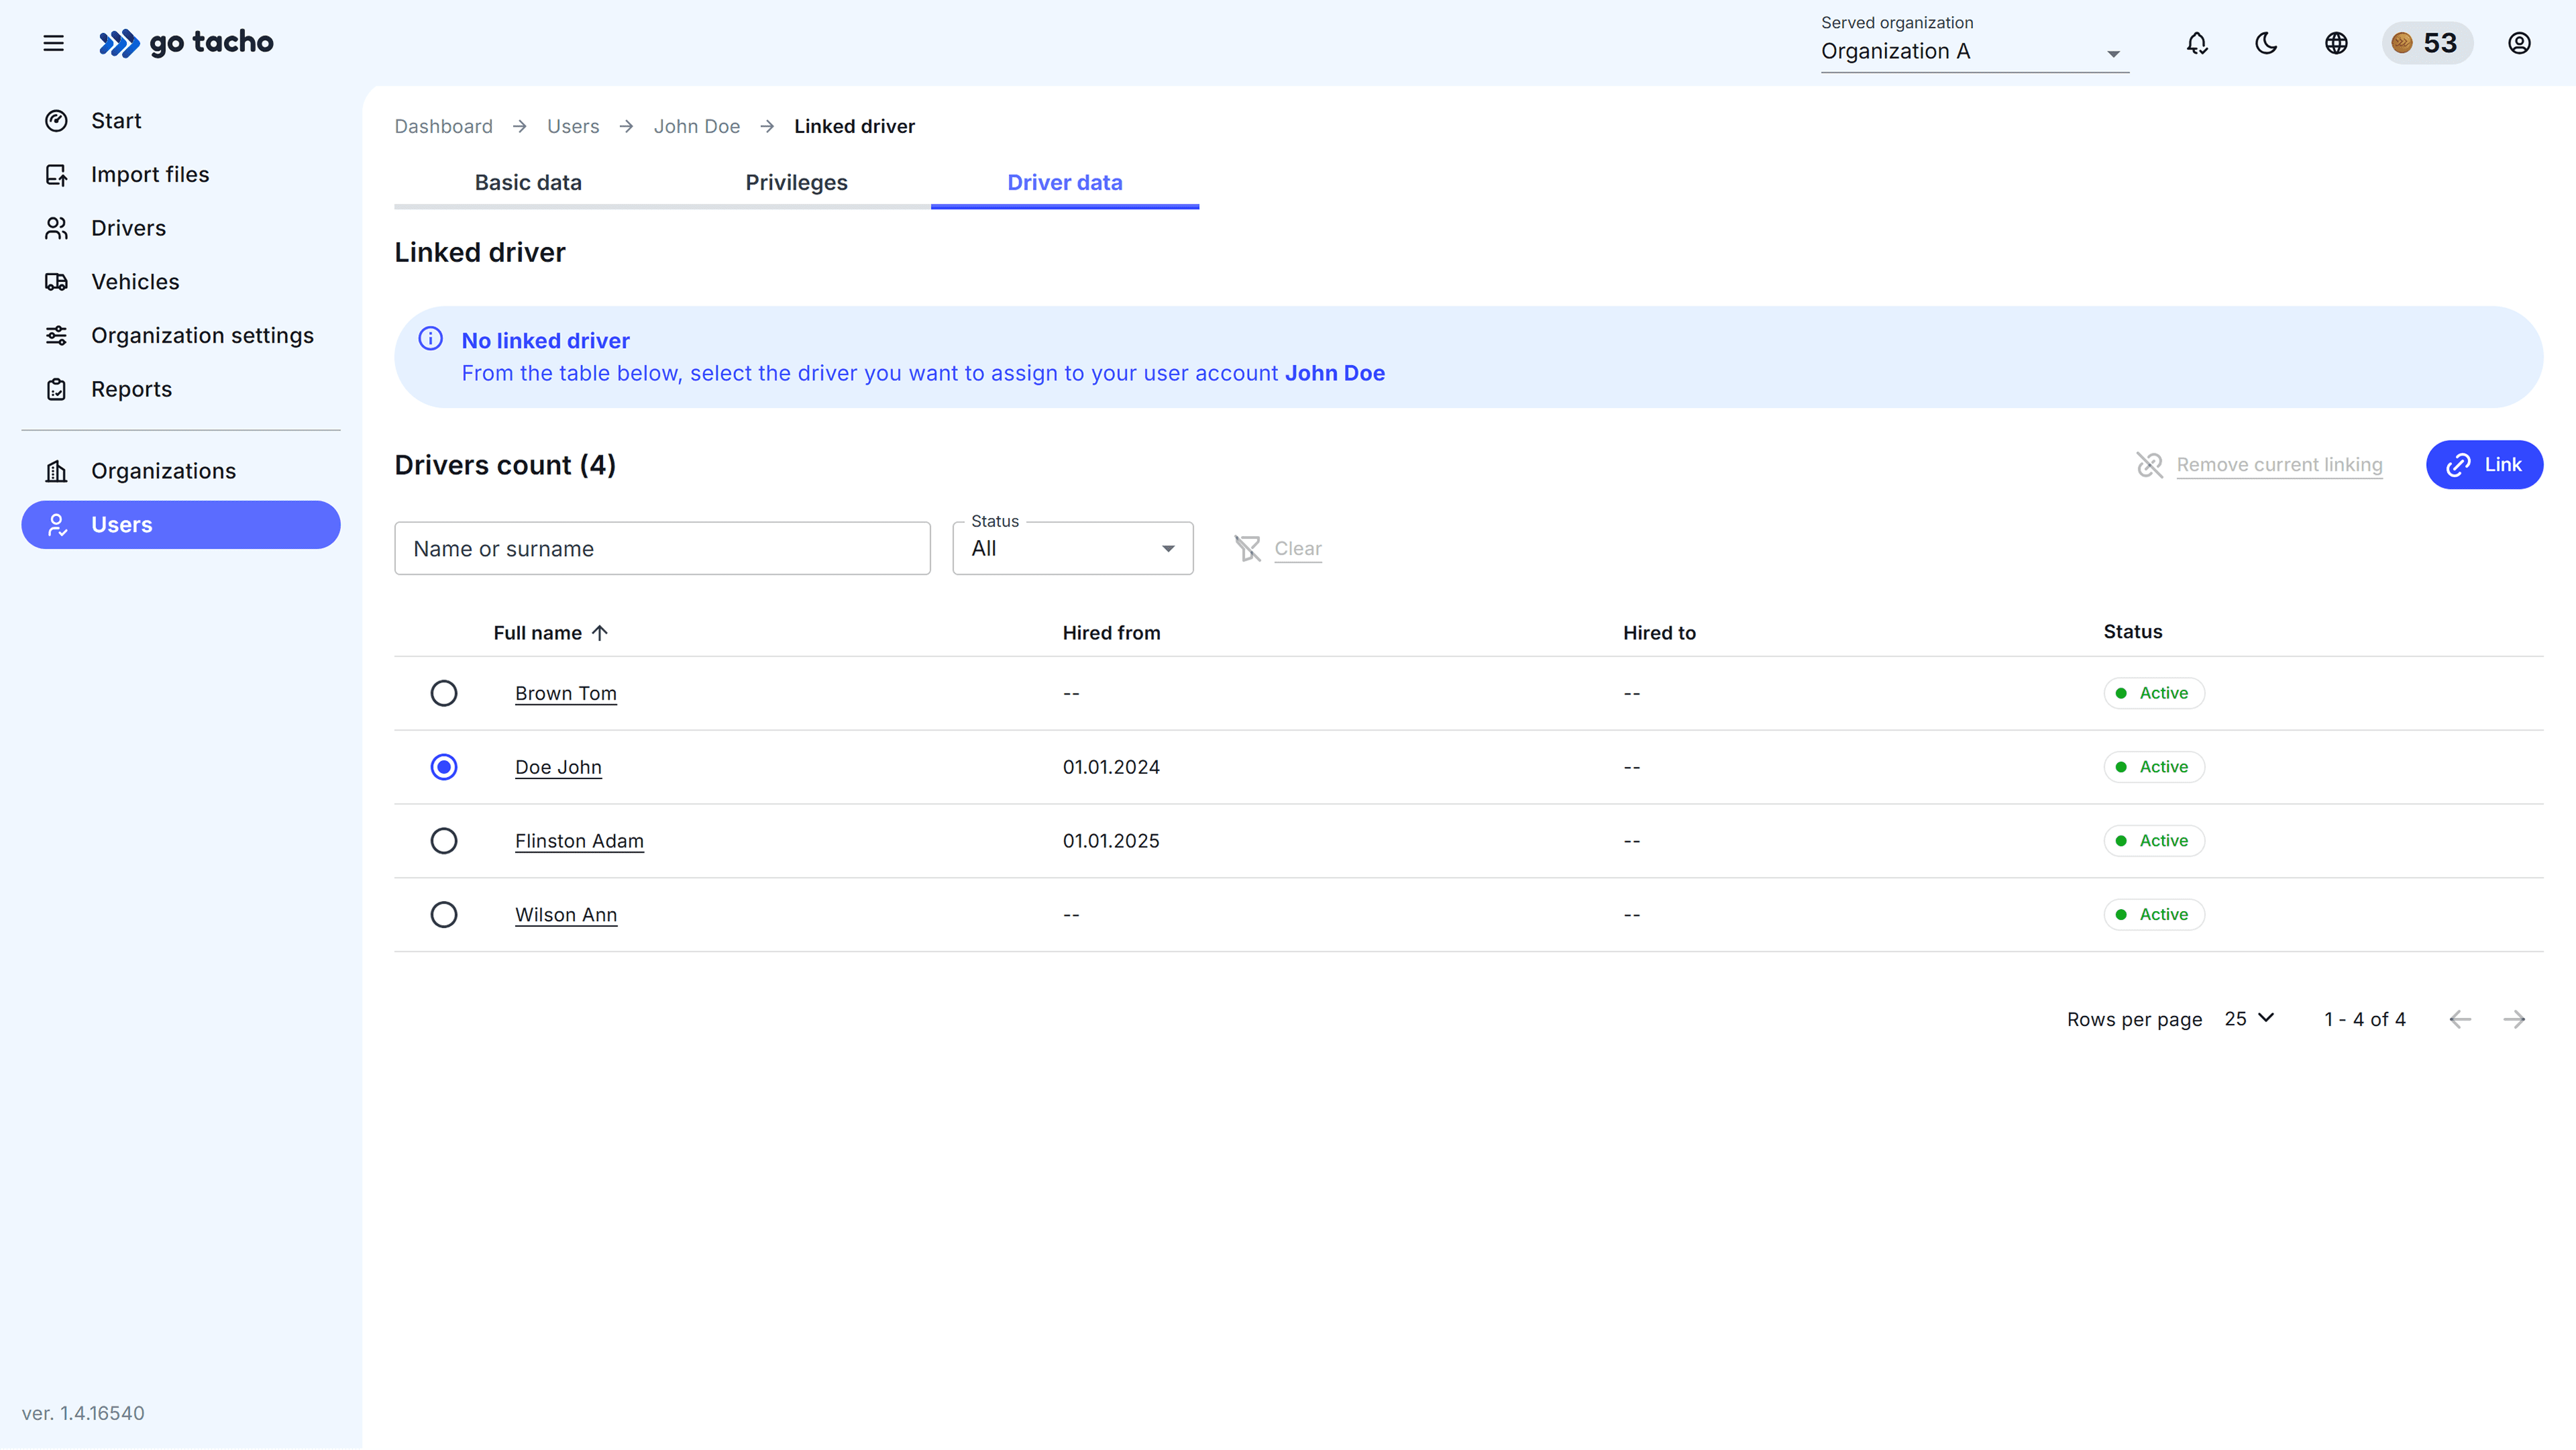Viewport: 2576px width, 1450px height.
Task: Open the Rows per page dropdown
Action: tap(2248, 1018)
